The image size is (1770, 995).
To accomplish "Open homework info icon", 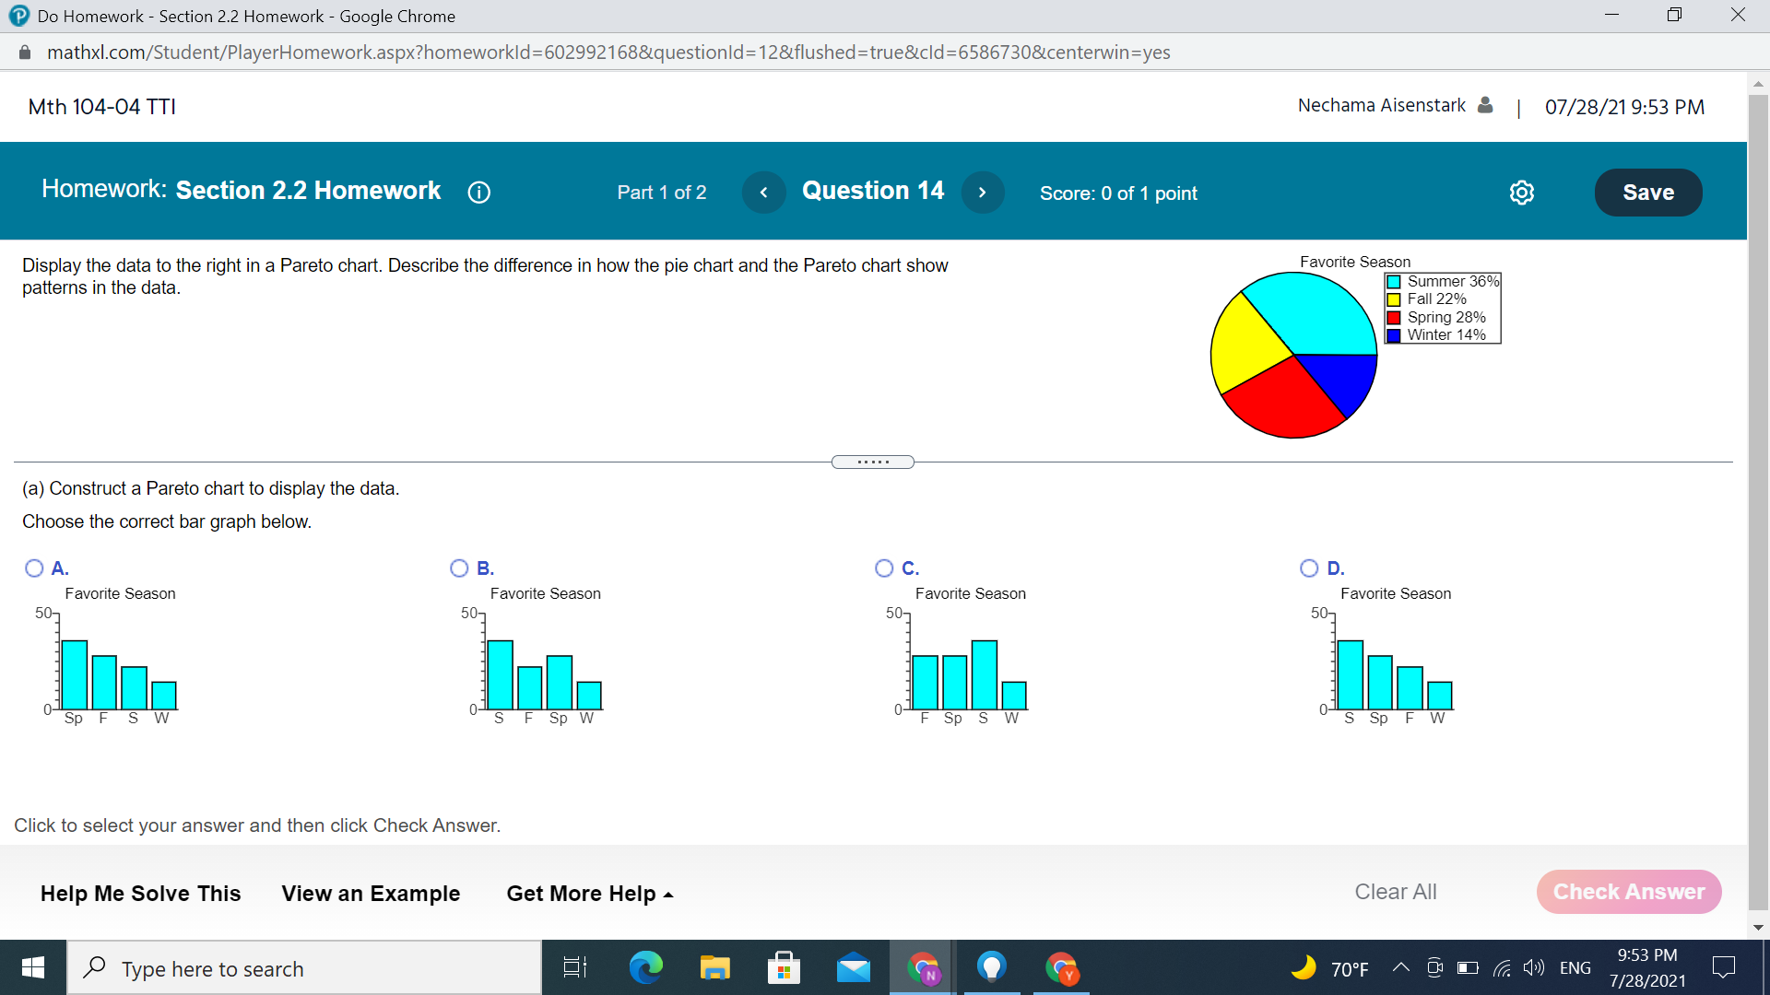I will click(478, 193).
